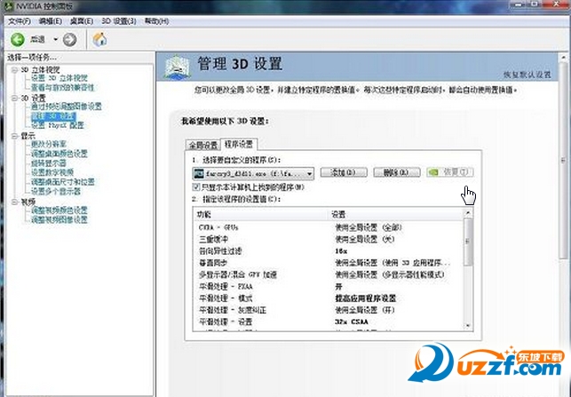Open 查看与游戏的兼容性 in task tree

click(x=63, y=88)
